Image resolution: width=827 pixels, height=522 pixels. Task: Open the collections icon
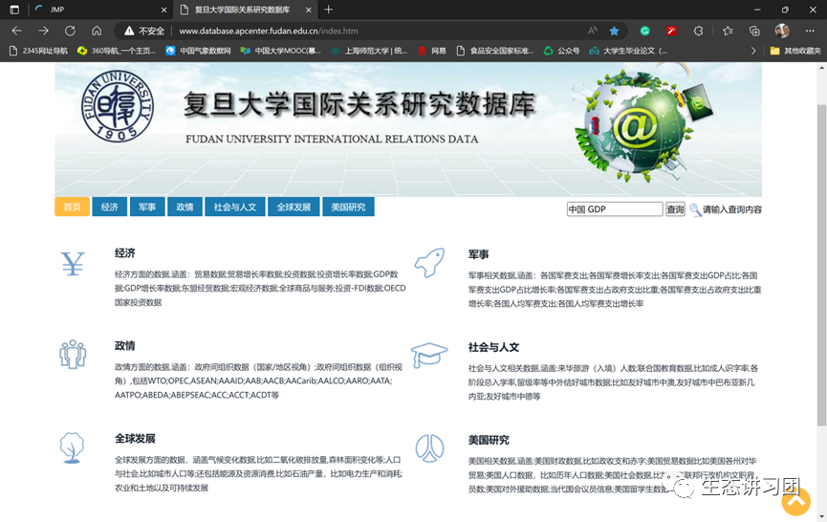pyautogui.click(x=754, y=31)
